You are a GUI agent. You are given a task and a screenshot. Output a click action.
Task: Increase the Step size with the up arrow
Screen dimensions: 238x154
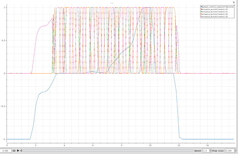(x=236, y=150)
